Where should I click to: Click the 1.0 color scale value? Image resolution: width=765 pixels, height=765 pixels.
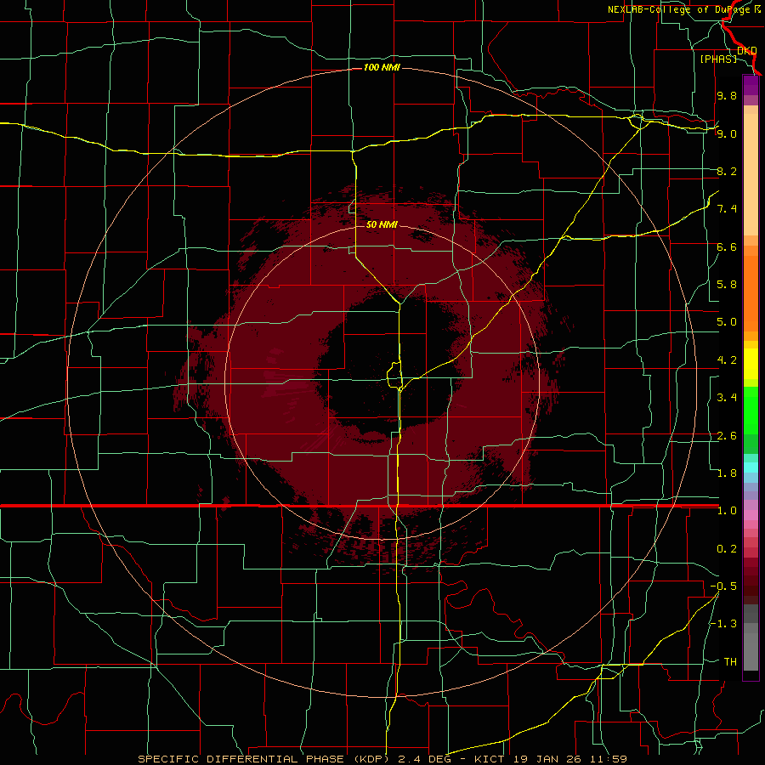[x=727, y=511]
